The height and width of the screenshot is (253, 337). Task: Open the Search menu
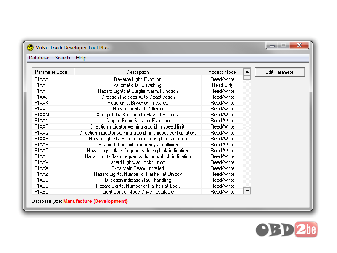62,58
